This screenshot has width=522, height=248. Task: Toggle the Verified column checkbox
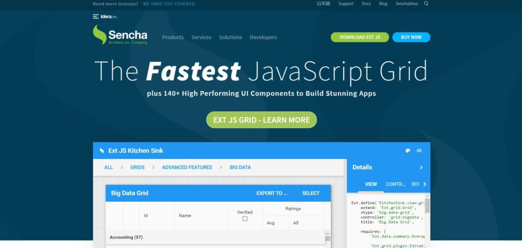(245, 218)
